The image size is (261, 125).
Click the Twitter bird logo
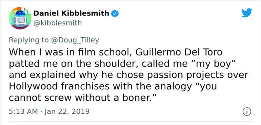(x=247, y=13)
